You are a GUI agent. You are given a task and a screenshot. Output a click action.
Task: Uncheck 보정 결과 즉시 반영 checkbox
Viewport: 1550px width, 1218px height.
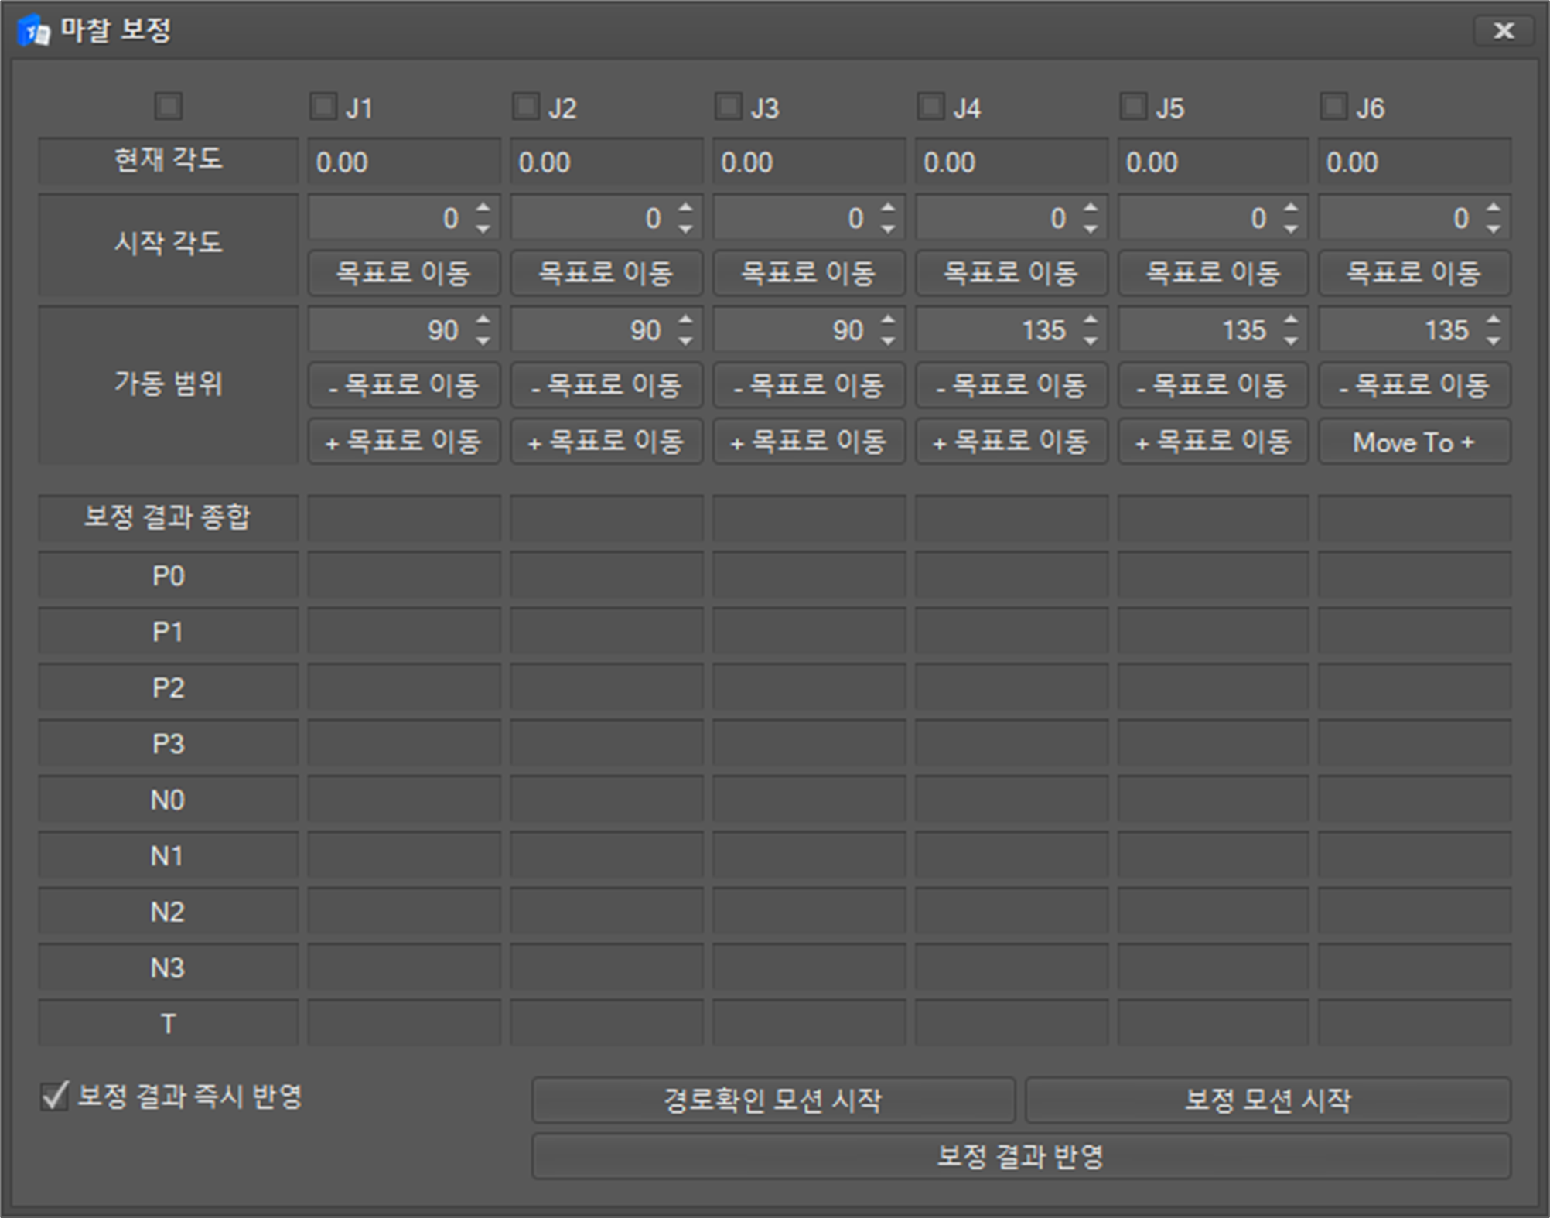pyautogui.click(x=55, y=1096)
